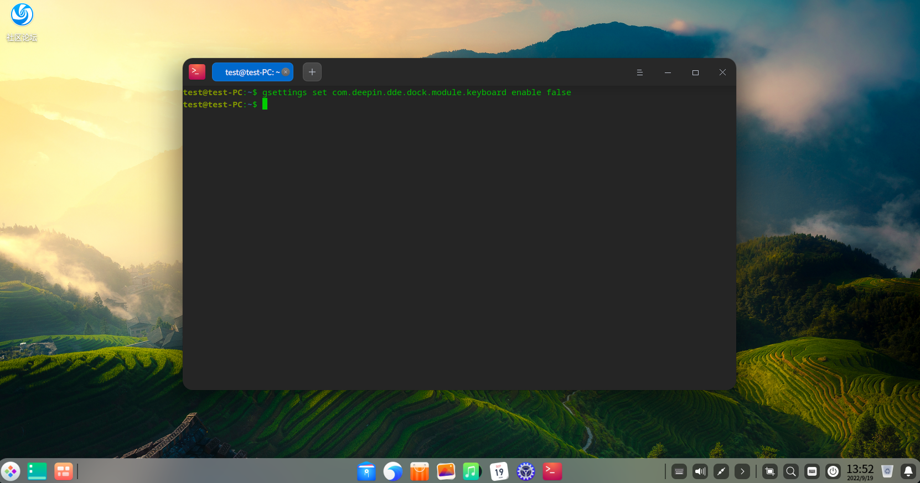
Task: Open the orange App Store bag icon
Action: (420, 471)
